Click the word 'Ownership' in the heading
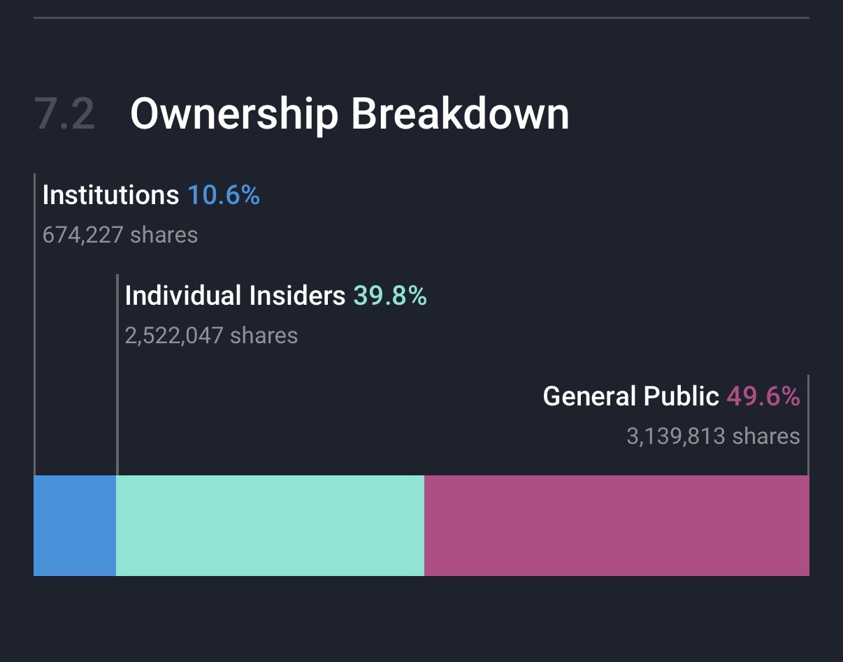 click(234, 114)
